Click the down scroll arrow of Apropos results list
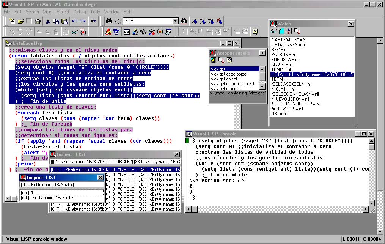Viewport: 385px width, 244px height. 262,86
